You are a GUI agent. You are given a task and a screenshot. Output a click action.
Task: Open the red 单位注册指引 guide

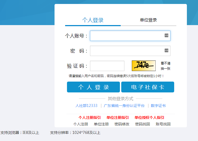point(118,118)
